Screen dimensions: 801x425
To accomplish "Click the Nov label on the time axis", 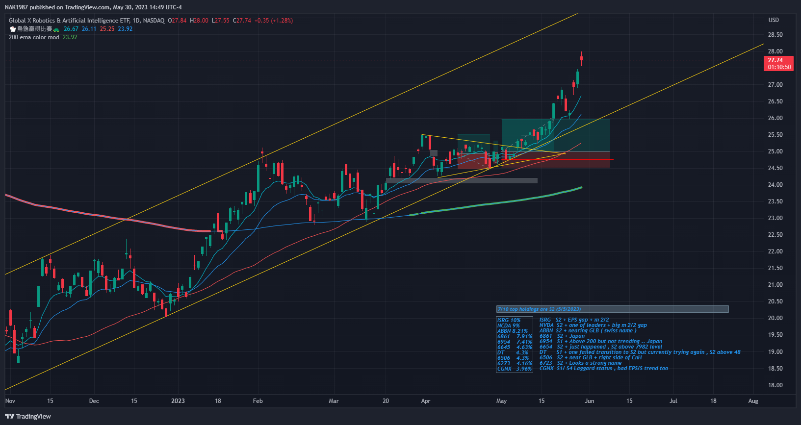I will tap(10, 401).
